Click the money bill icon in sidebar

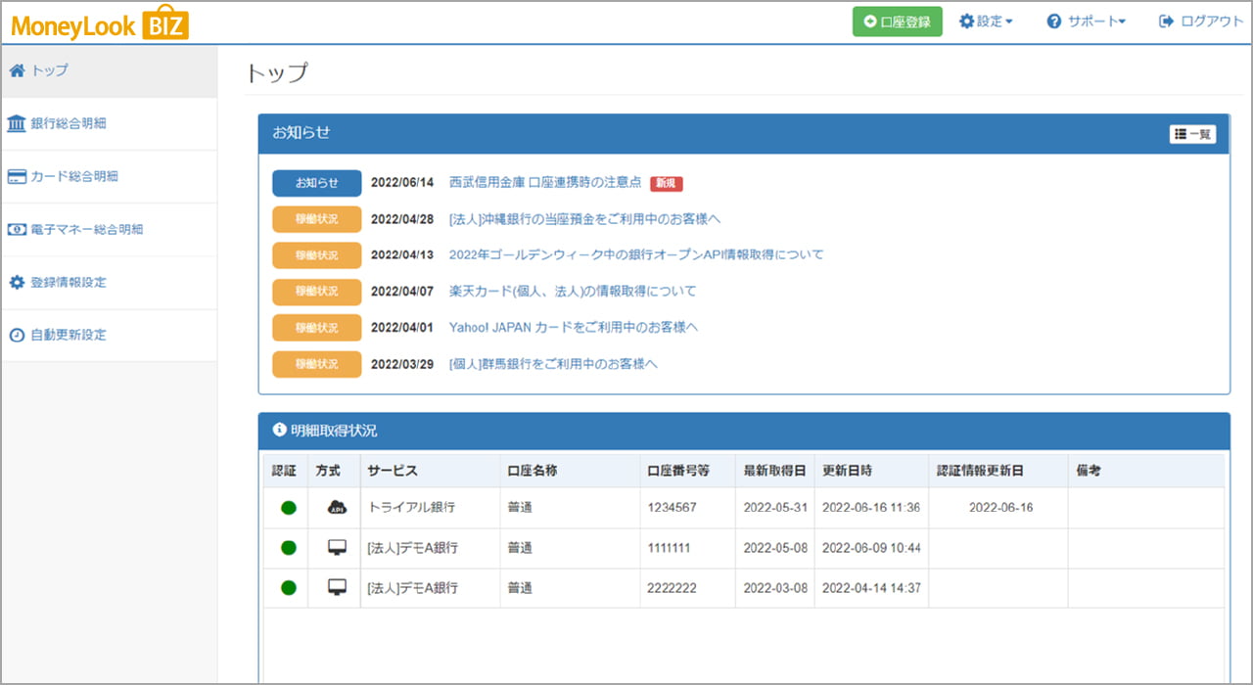17,229
